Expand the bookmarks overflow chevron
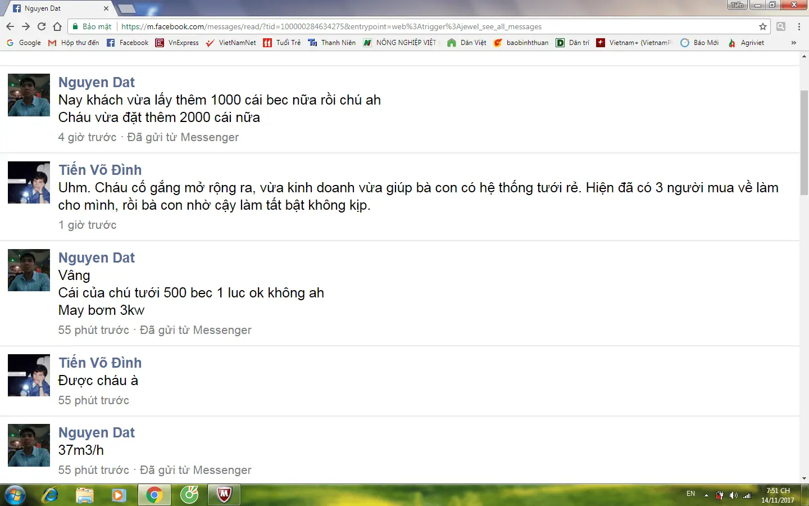The height and width of the screenshot is (506, 809). point(794,42)
